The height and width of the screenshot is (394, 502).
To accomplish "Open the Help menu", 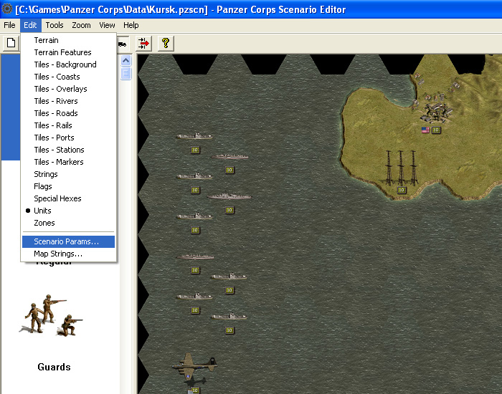I will point(131,25).
